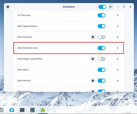Expand X11 Gestures details arrow

click(x=118, y=15)
